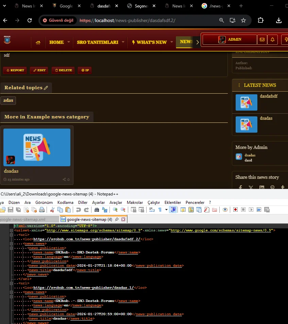Collapse the first url XML fold marker

pos(11,234)
